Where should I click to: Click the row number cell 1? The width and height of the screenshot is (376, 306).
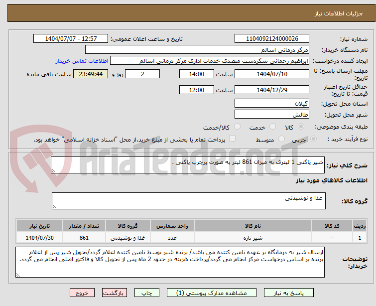(x=360, y=238)
